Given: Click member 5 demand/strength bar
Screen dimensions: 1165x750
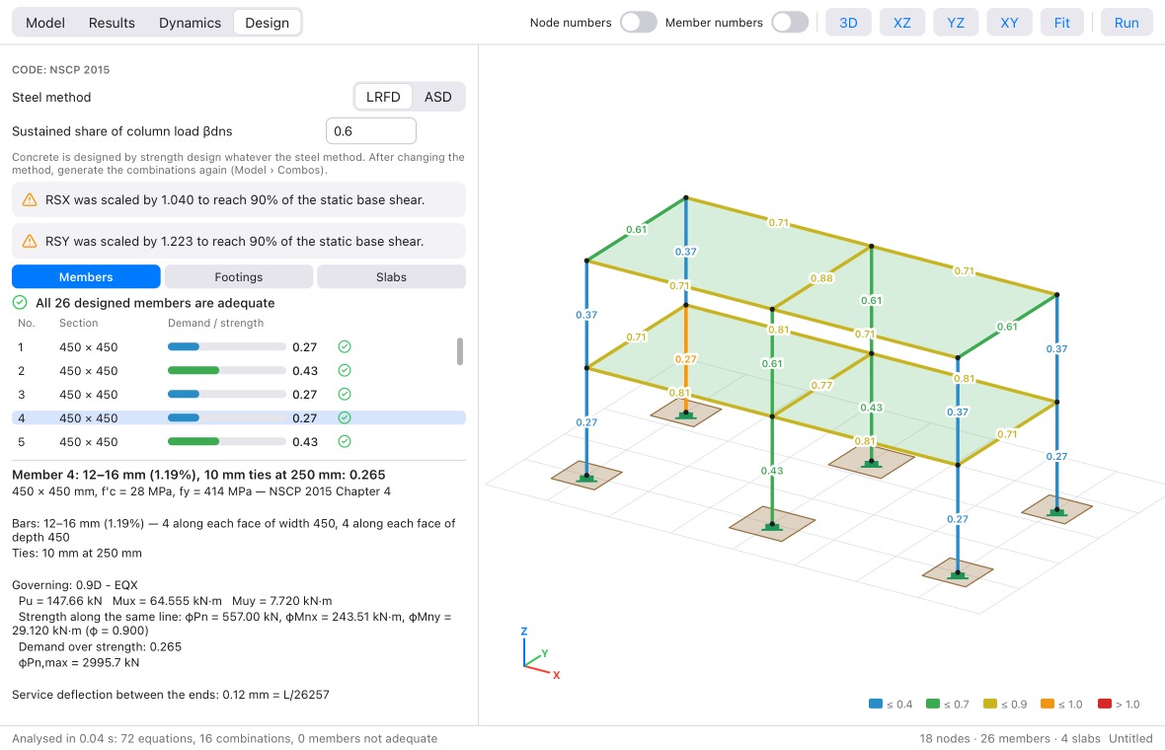Looking at the screenshot, I should (227, 442).
